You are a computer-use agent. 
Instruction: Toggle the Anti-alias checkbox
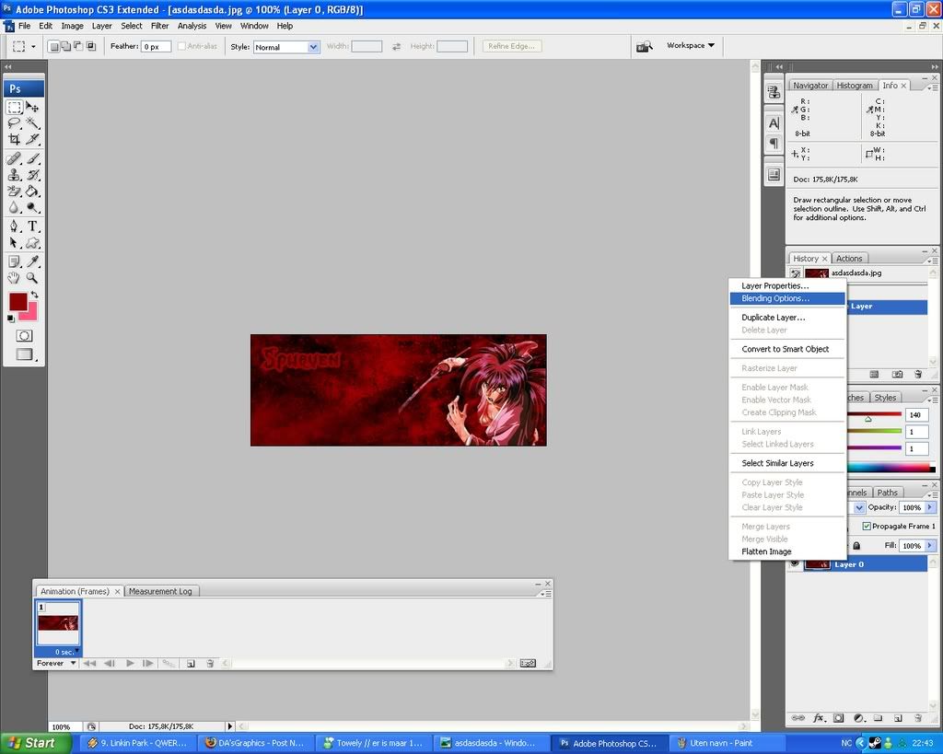(181, 46)
